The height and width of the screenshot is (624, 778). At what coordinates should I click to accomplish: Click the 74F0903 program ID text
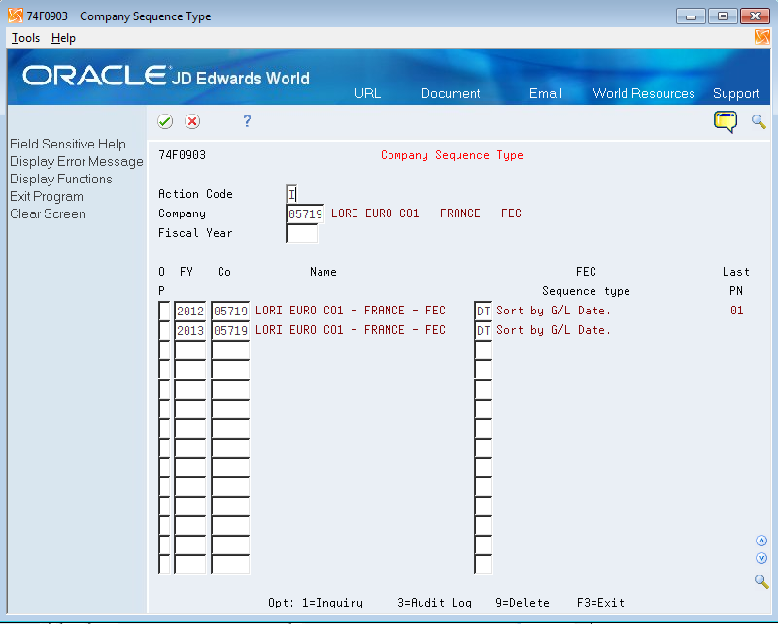click(x=182, y=155)
